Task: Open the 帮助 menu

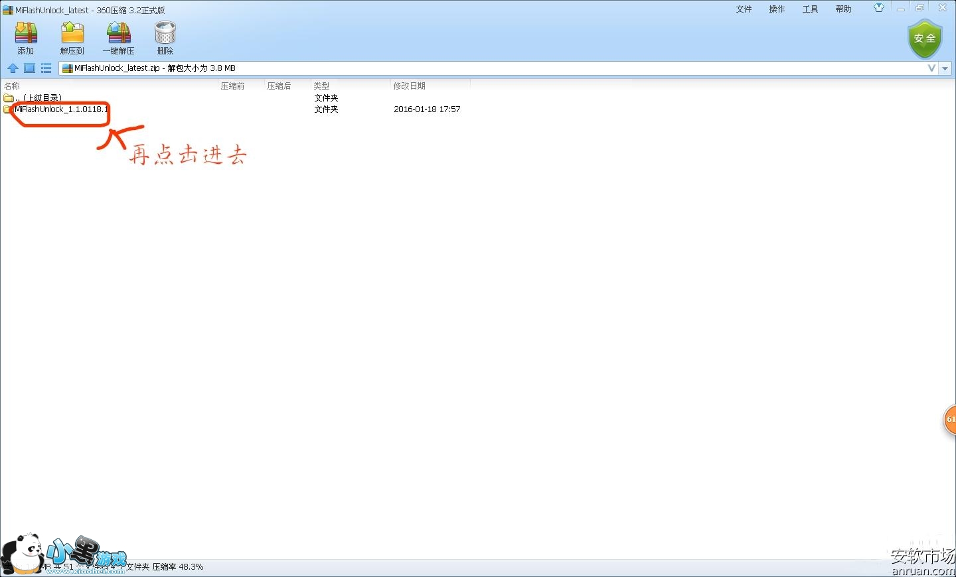Action: 843,9
